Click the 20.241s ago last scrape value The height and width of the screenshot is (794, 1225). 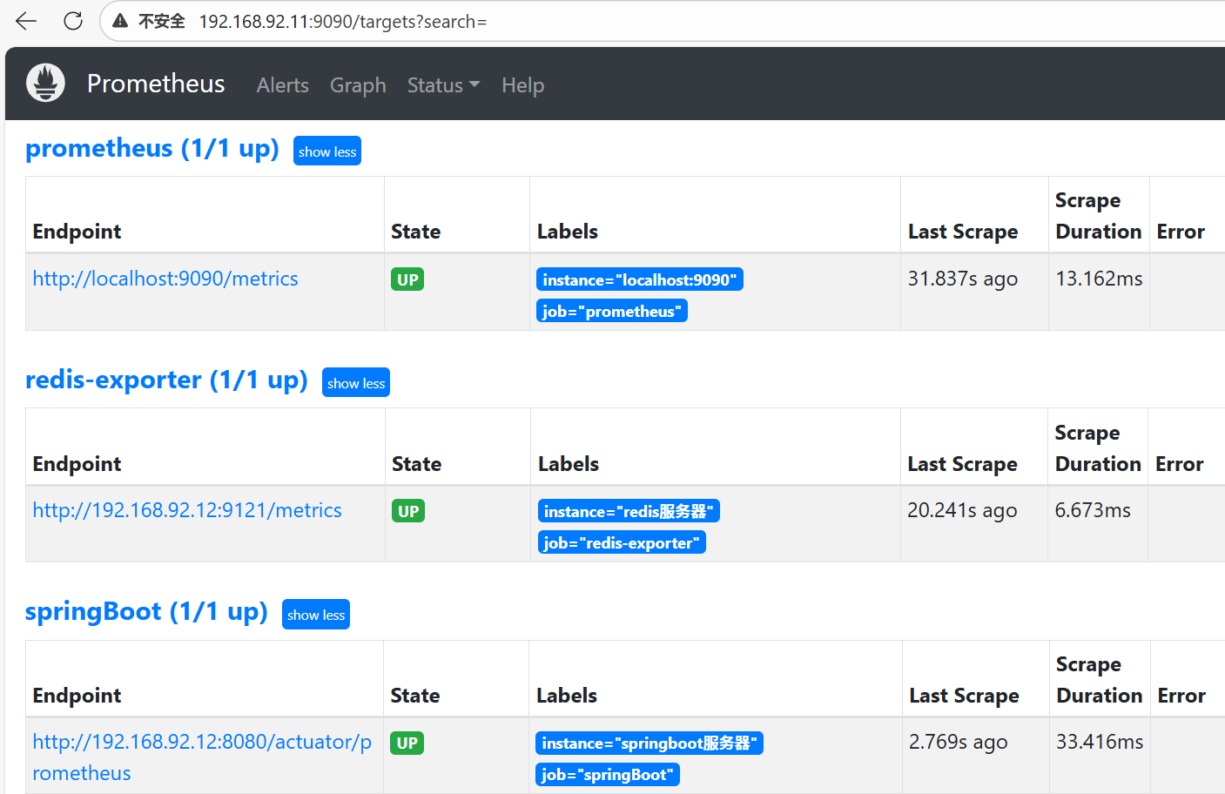pos(962,510)
